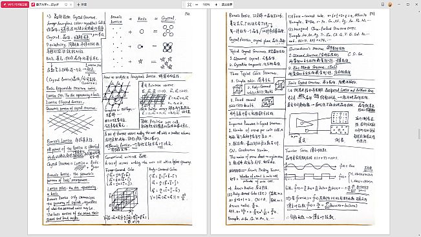Click the sine wave drawing on the right page
The image size is (421, 237).
(310, 167)
